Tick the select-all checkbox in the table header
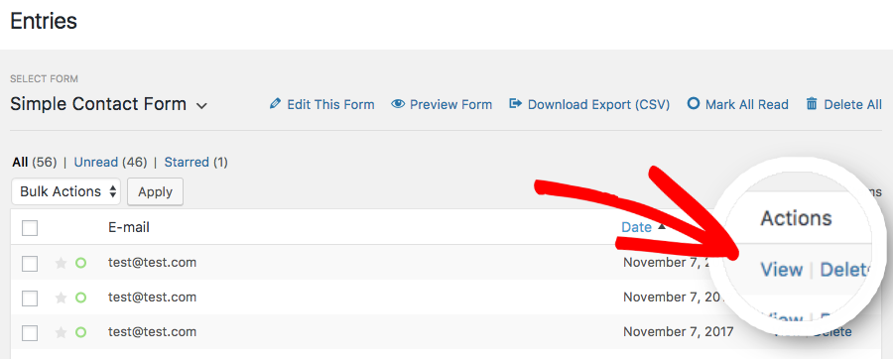Image resolution: width=893 pixels, height=359 pixels. tap(30, 228)
